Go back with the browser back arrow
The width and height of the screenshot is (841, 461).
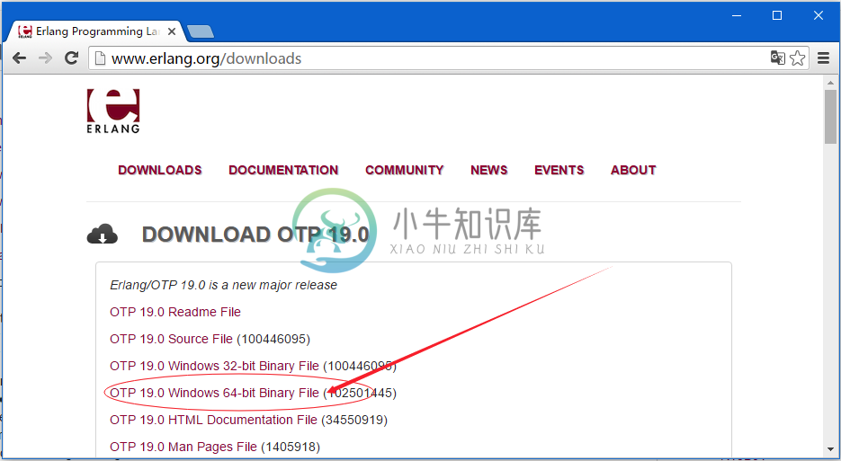coord(19,58)
